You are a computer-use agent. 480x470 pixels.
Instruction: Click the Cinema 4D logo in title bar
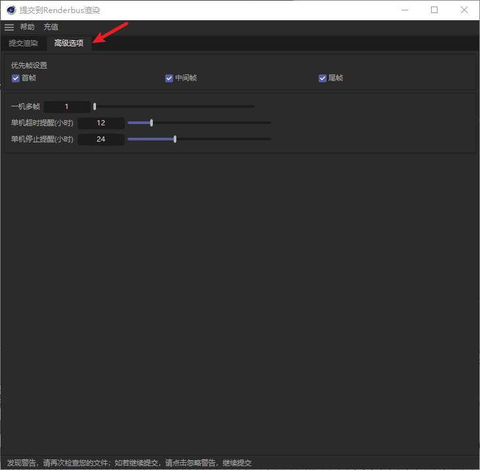(x=11, y=10)
